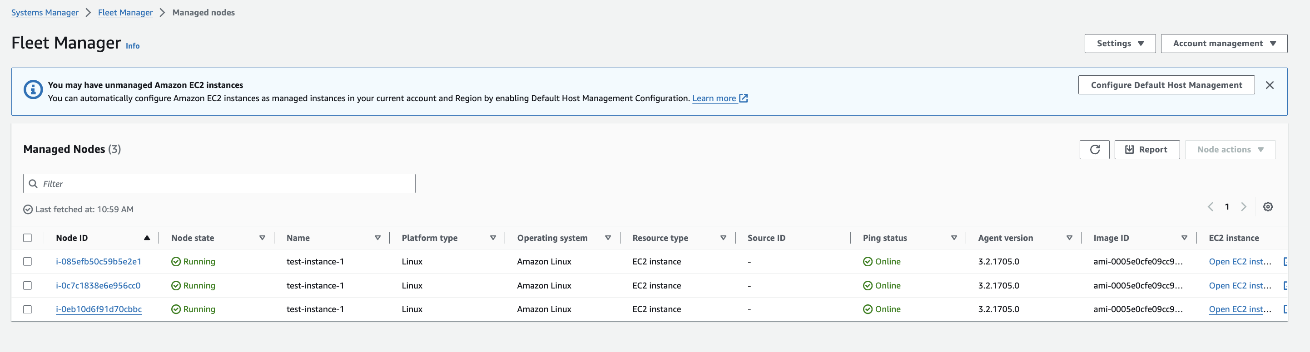
Task: Open table preferences gear icon
Action: (1267, 207)
